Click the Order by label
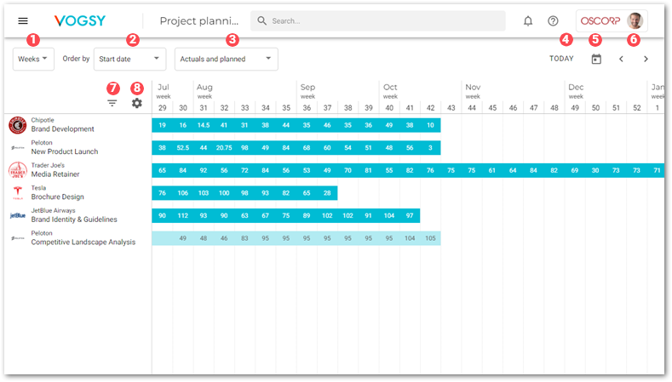 (x=76, y=59)
